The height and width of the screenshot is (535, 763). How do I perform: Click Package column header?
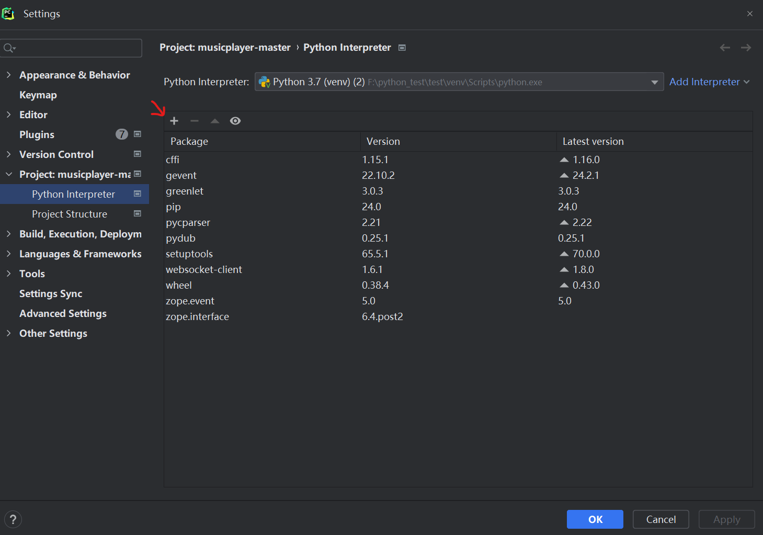[x=262, y=141]
